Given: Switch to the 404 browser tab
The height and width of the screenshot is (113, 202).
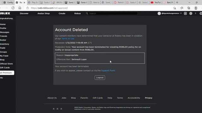Looking at the screenshot, I should (x=57, y=3).
